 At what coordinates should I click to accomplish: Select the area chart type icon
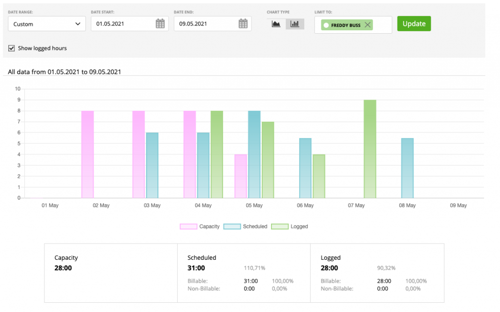click(x=276, y=23)
